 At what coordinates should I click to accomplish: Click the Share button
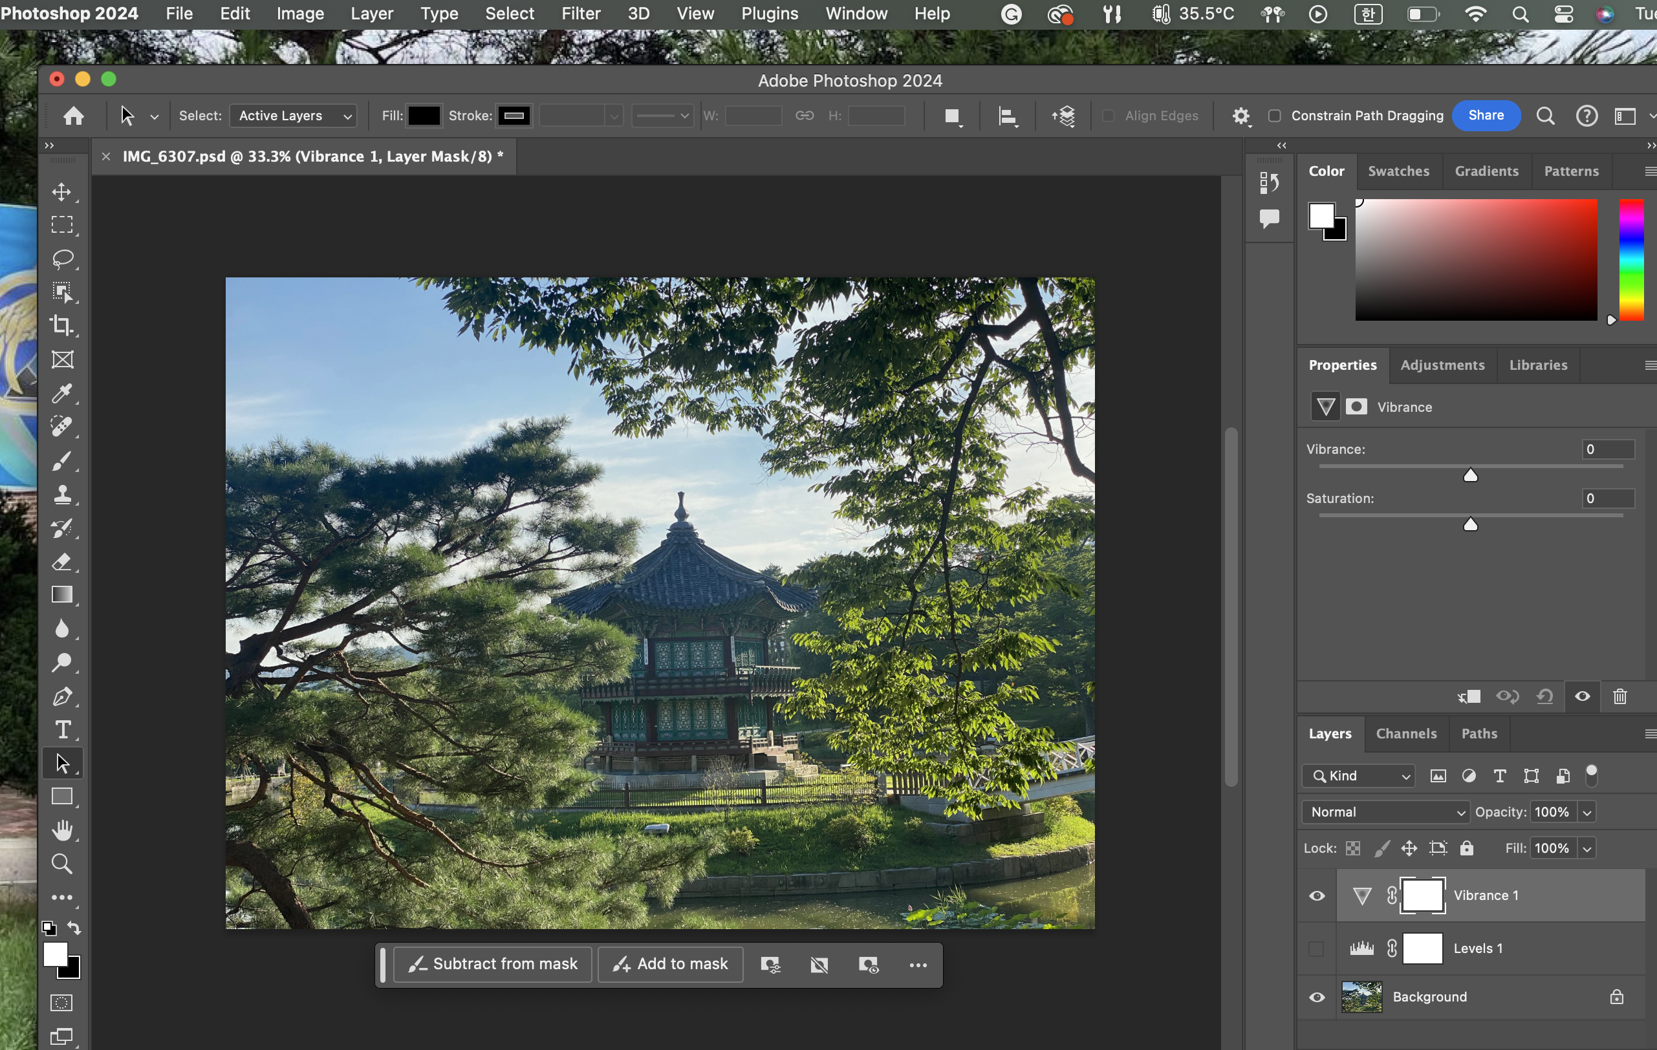[x=1486, y=116]
